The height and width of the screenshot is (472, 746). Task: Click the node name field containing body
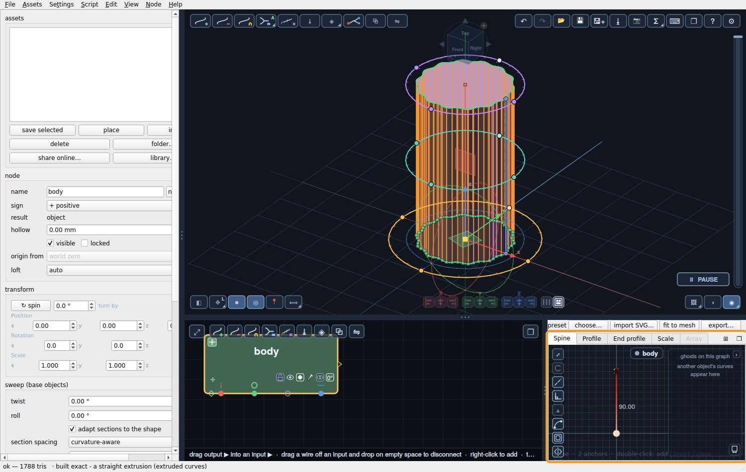pyautogui.click(x=105, y=191)
